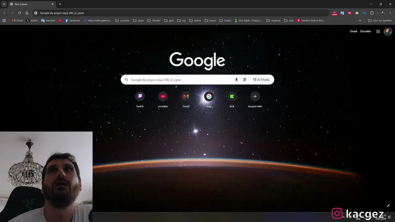This screenshot has width=395, height=222.
Task: Open the Facebook bookmark
Action: point(73,21)
